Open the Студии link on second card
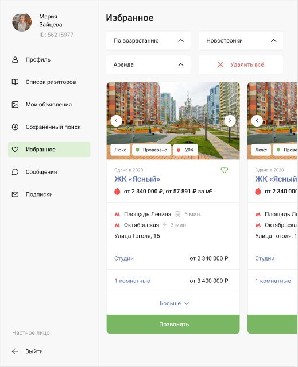The height and width of the screenshot is (367, 298). [x=265, y=258]
